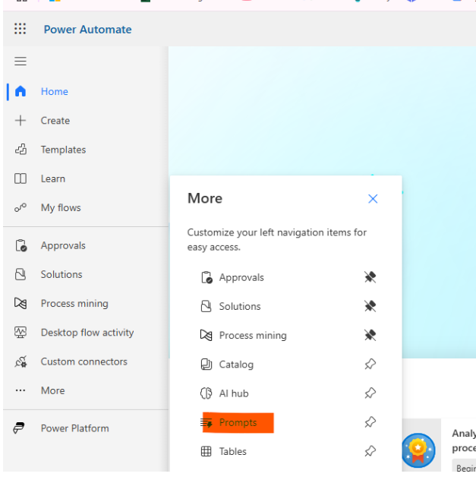The height and width of the screenshot is (483, 476).
Task: Open Learn in the sidebar
Action: click(53, 178)
